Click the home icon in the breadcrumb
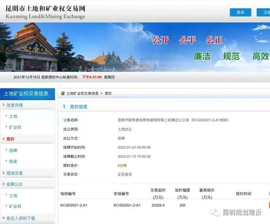Image resolution: width=270 pixels, height=224 pixels. pyautogui.click(x=63, y=93)
